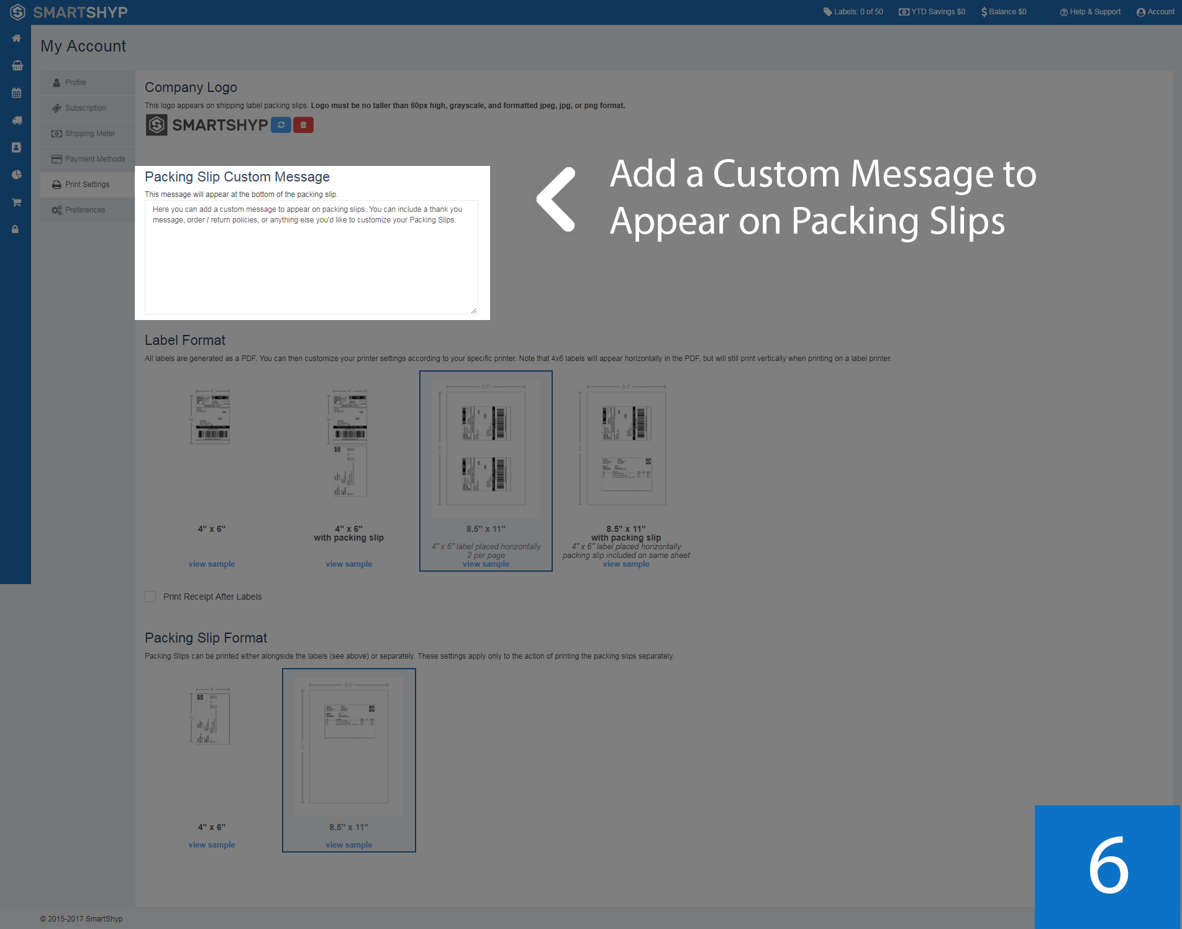The width and height of the screenshot is (1182, 929).
Task: Select the 4x6 packing slip format thumbnail
Action: (211, 715)
